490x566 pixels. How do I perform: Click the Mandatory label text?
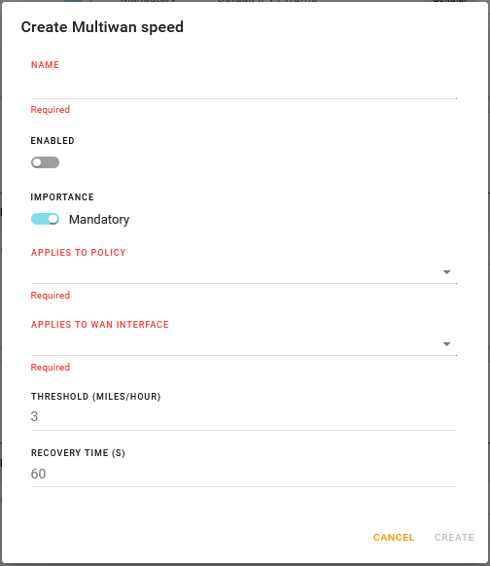pyautogui.click(x=99, y=220)
